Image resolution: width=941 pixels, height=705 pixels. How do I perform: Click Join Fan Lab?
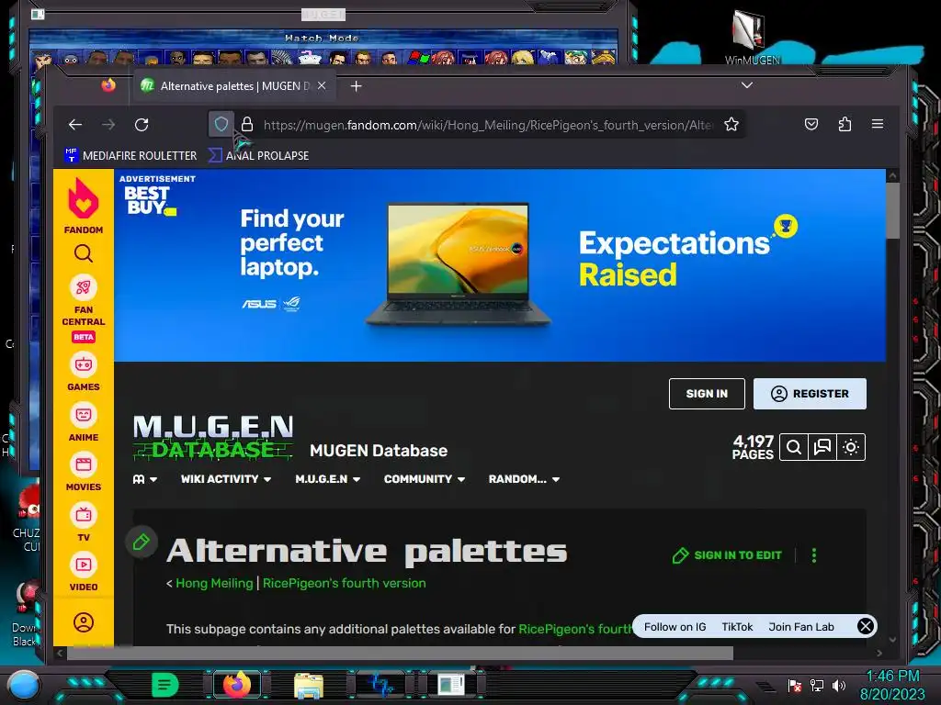801,626
